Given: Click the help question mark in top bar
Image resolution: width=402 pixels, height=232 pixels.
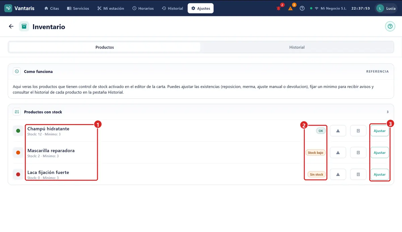Looking at the screenshot, I should point(302,8).
